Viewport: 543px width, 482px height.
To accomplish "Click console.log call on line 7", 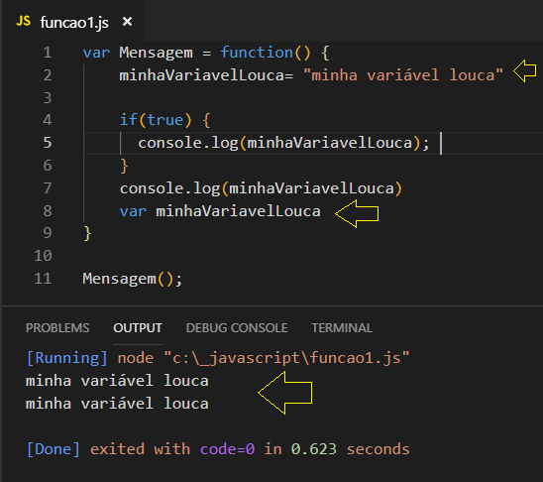I will coord(261,188).
